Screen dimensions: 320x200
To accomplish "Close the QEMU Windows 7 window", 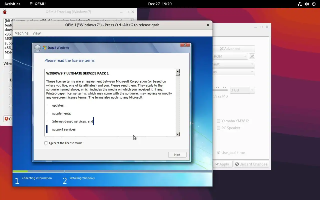I will (x=208, y=25).
